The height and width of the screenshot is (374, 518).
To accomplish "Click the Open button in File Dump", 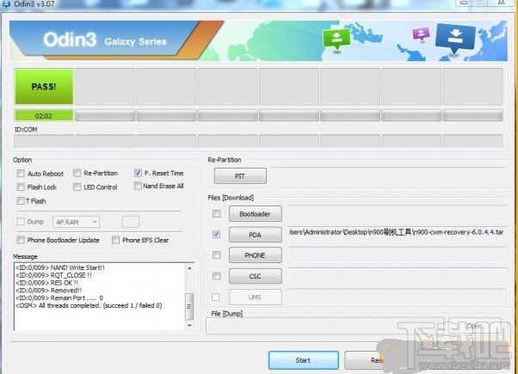I will coord(474,326).
